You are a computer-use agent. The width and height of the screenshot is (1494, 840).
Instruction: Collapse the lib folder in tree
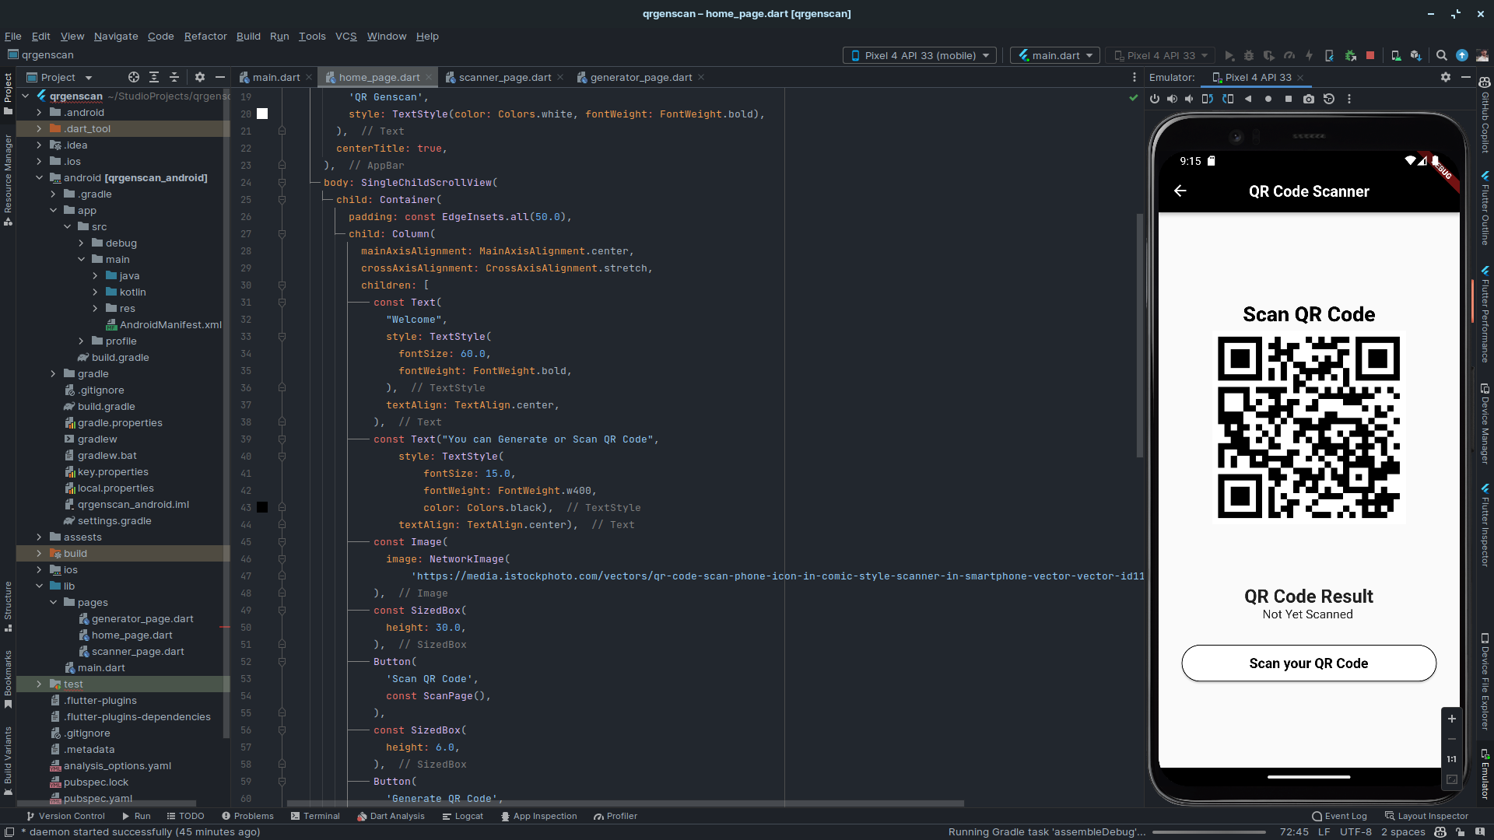[39, 586]
